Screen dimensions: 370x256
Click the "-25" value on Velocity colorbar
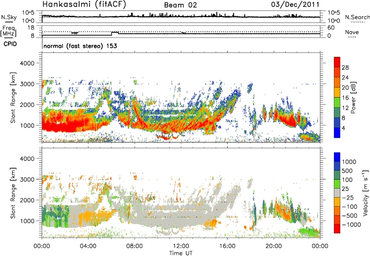[348, 197]
